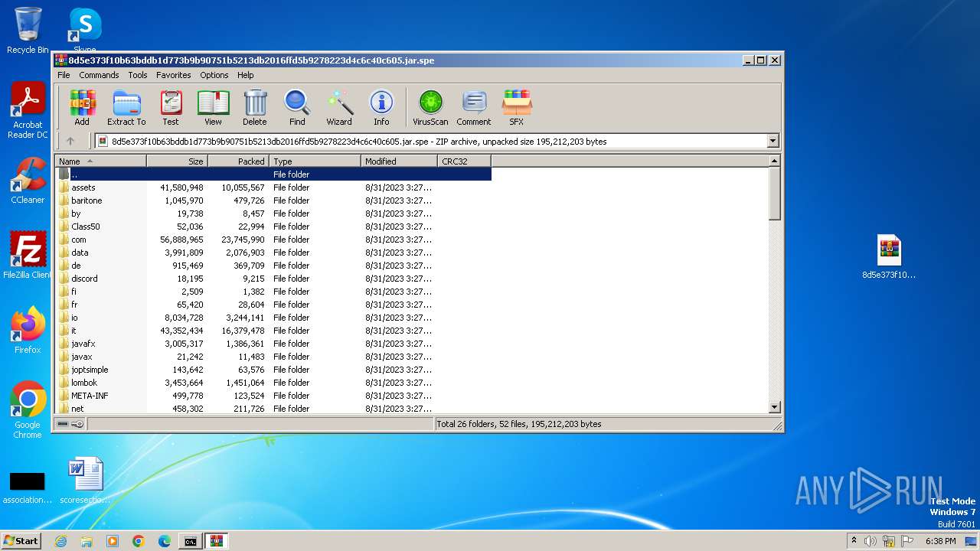Run VirusScan toolbar icon
Screen dimensions: 980x551
click(x=430, y=107)
